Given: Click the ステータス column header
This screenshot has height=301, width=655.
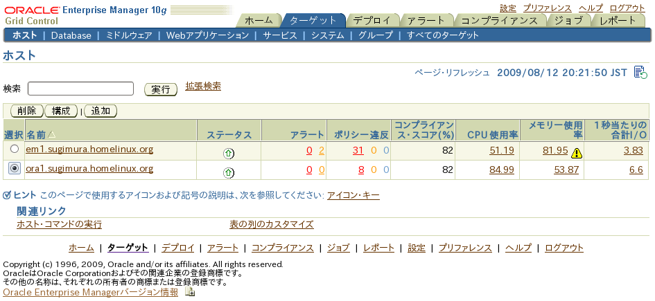Looking at the screenshot, I should tap(229, 135).
